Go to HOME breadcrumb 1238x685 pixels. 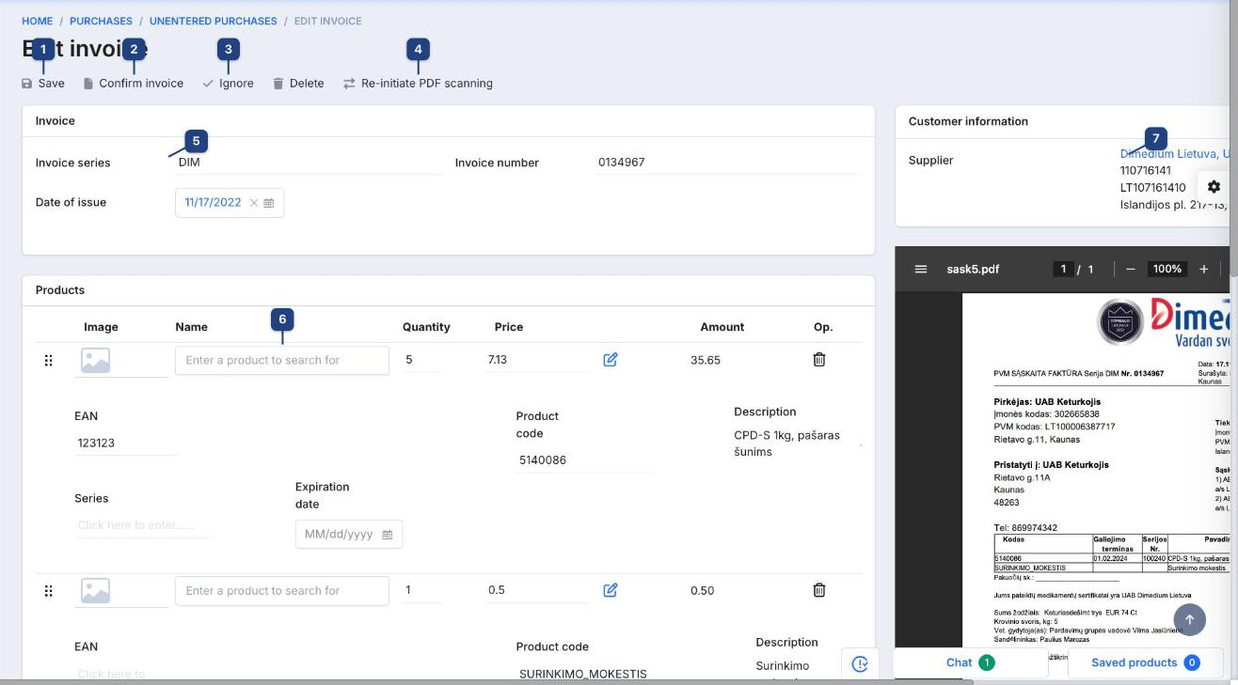point(38,21)
